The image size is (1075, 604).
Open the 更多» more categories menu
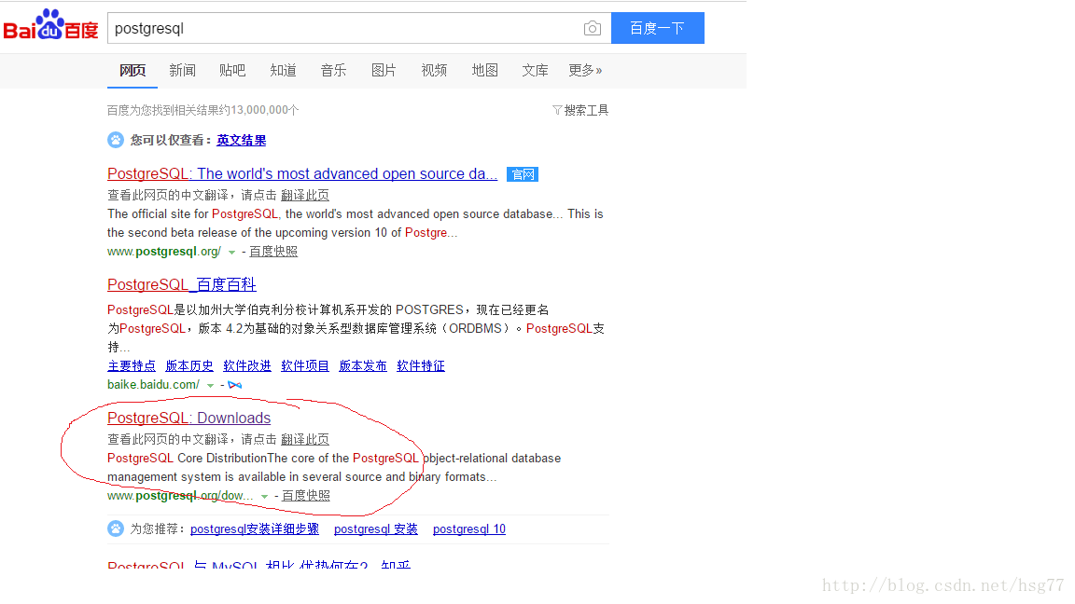(585, 71)
